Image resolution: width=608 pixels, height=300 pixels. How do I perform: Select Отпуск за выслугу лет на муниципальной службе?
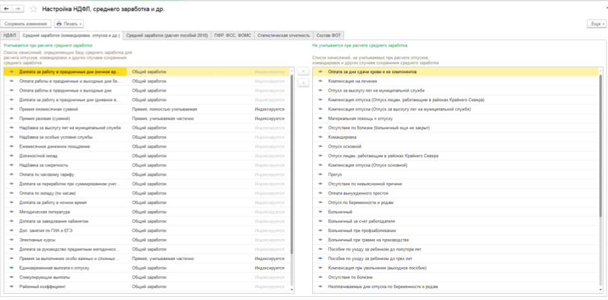(455, 90)
